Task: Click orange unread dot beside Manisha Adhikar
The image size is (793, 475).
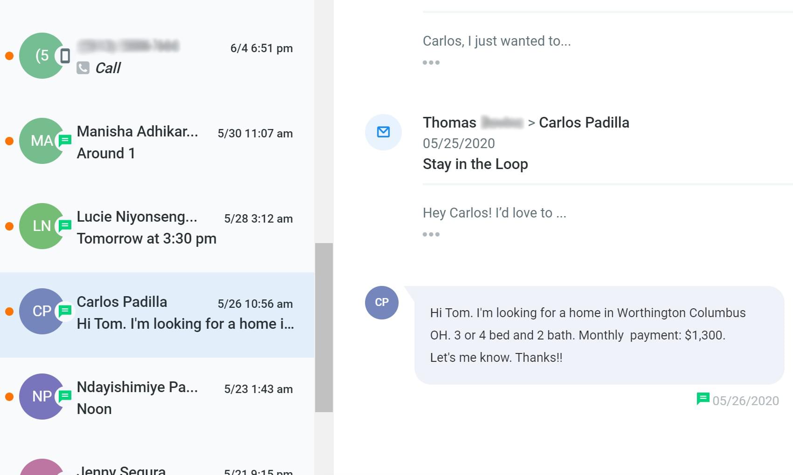Action: coord(9,141)
